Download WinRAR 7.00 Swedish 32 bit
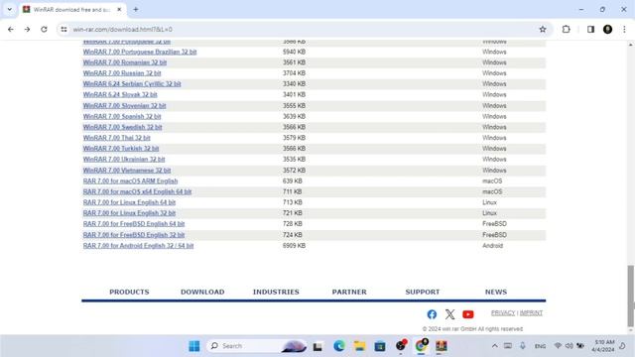Viewport: 635px width, 357px height. 122,127
